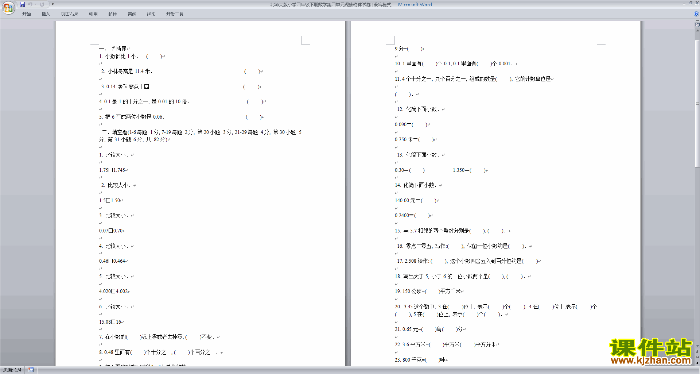
Task: Redo the last action
Action: 42,4
